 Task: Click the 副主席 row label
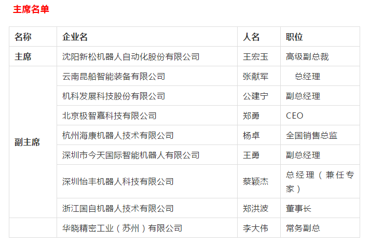27,142
